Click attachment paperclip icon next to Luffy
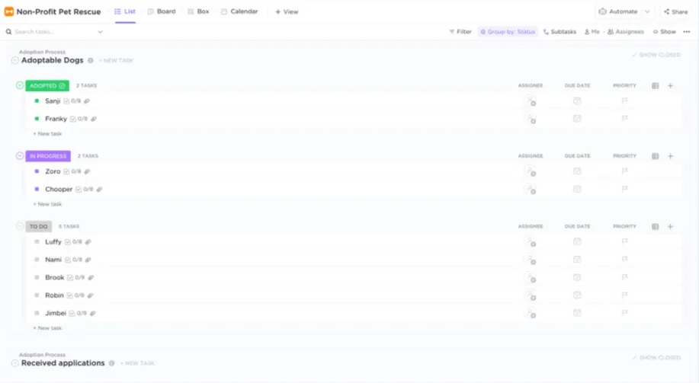 pos(88,242)
